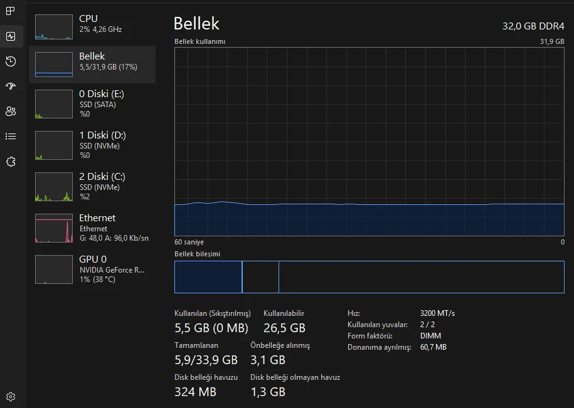574x408 pixels.
Task: Open the Startup apps icon
Action: (x=11, y=86)
